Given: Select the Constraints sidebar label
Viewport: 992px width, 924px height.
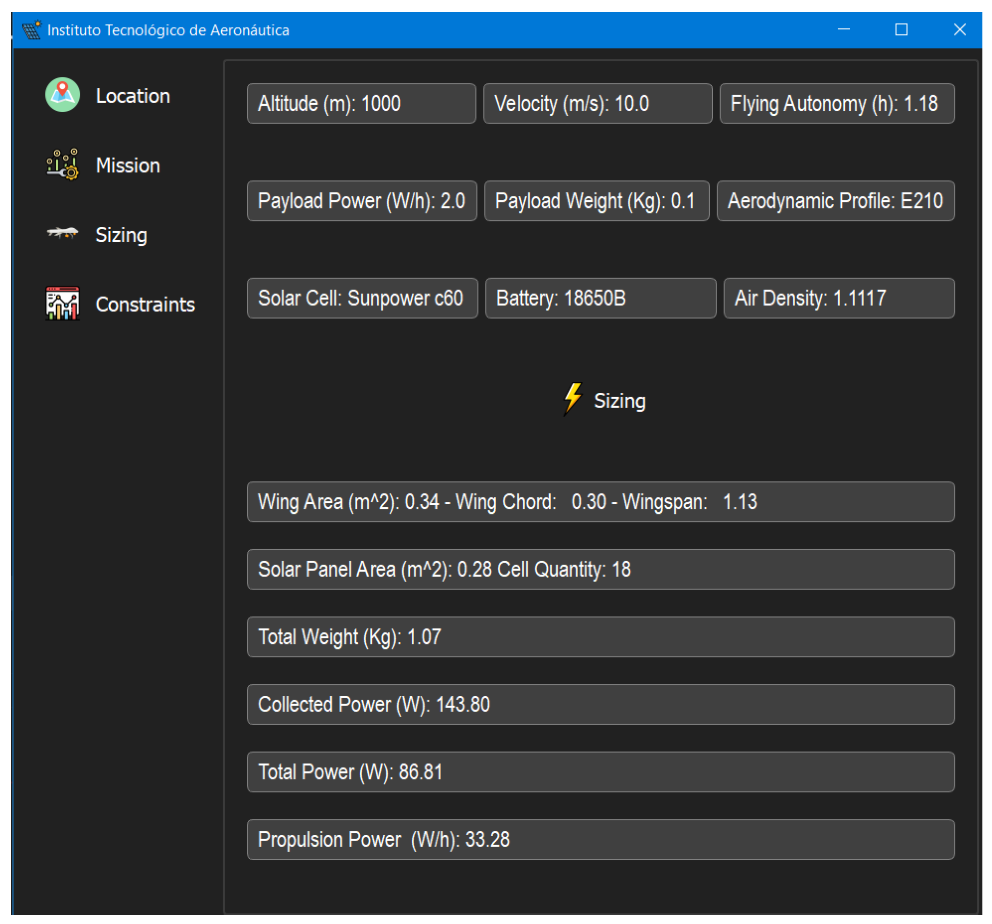Looking at the screenshot, I should click(145, 304).
